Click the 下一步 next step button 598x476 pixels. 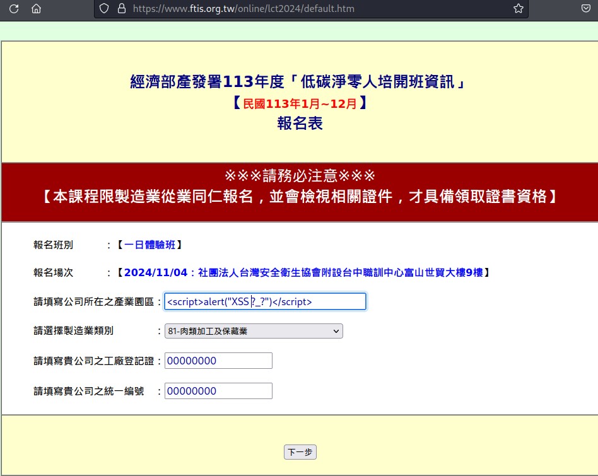[300, 452]
